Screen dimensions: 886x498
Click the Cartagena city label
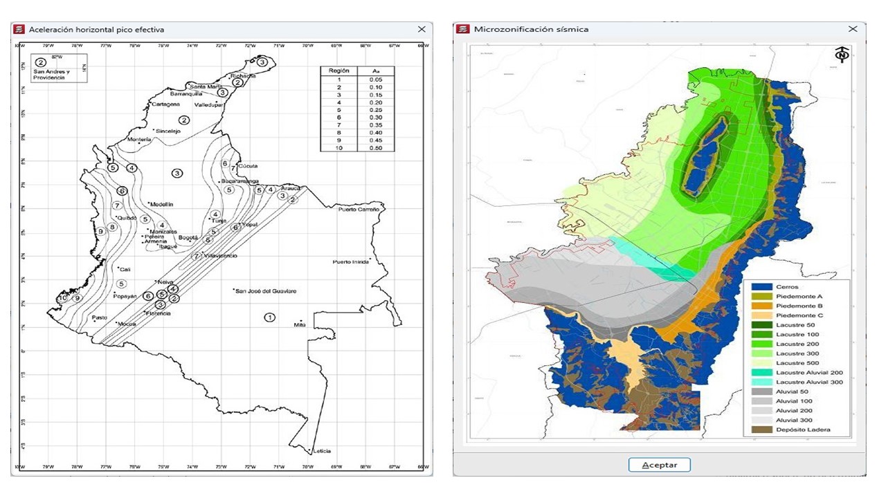tap(165, 104)
